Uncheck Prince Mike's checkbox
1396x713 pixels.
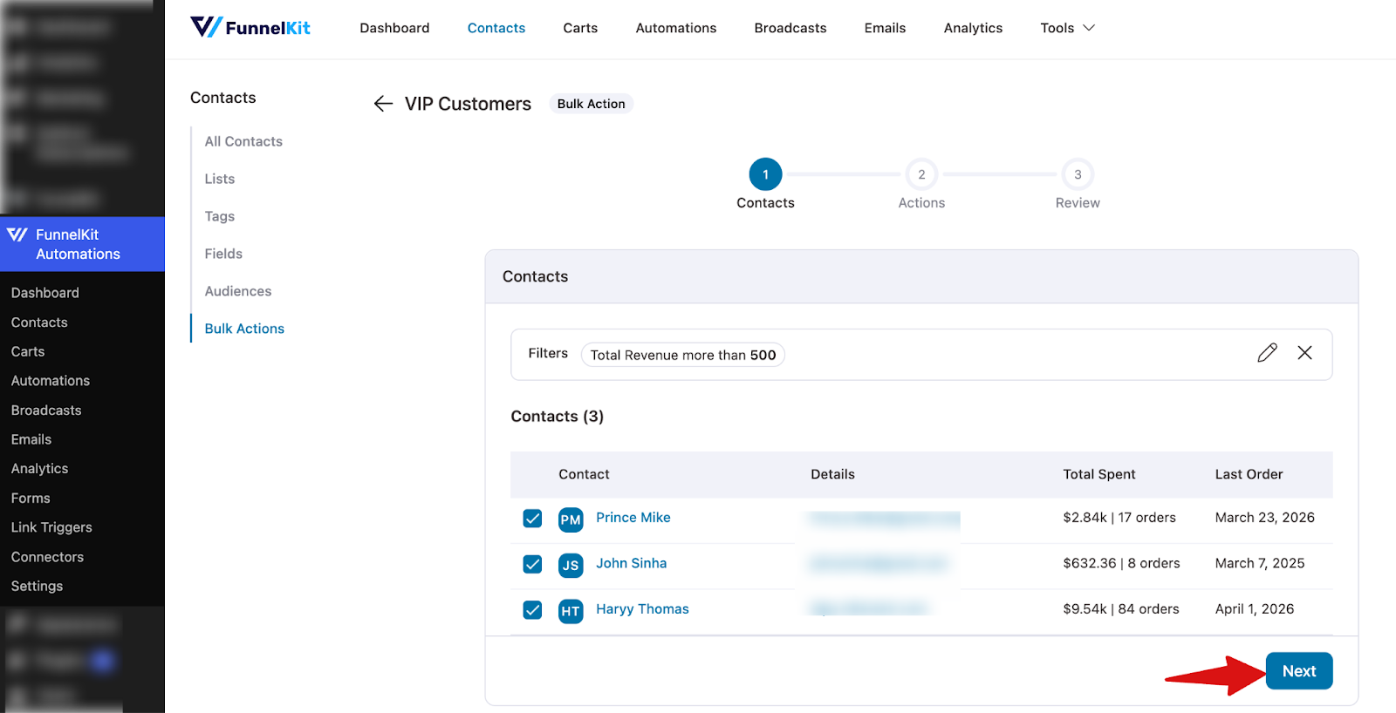(532, 519)
